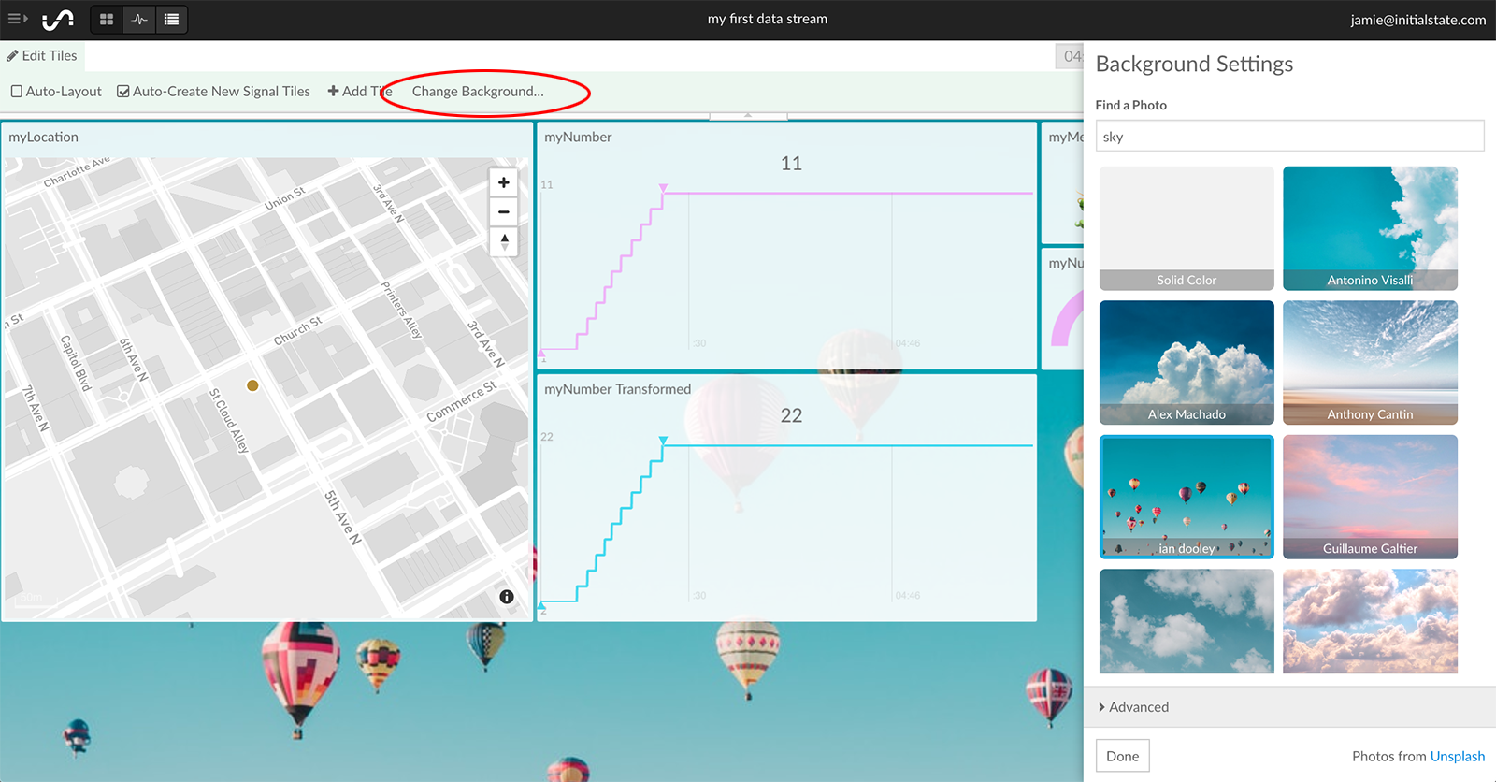This screenshot has height=782, width=1496.
Task: Open Edit Tiles tab
Action: click(x=42, y=56)
